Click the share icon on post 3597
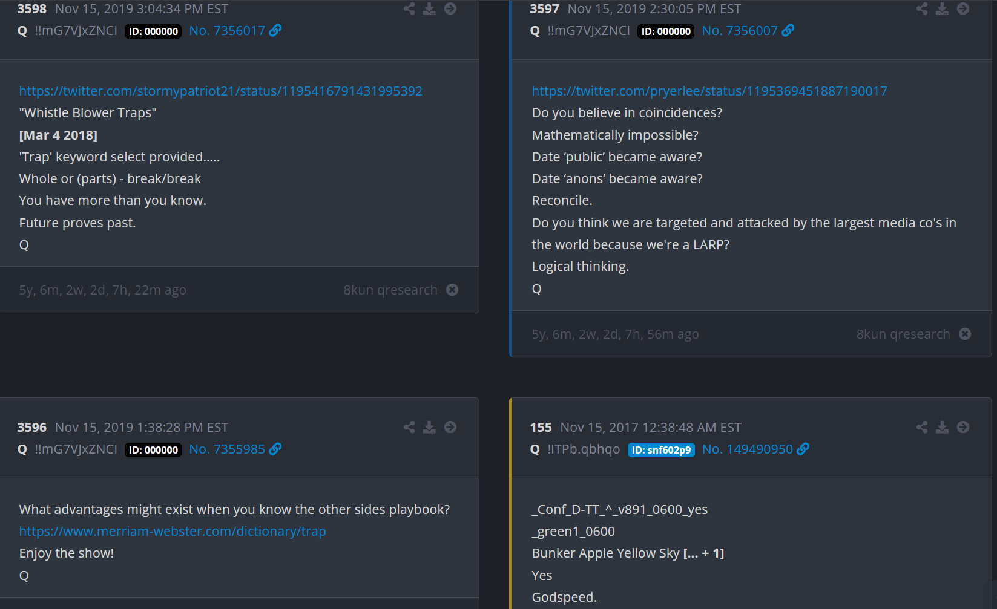Image resolution: width=997 pixels, height=609 pixels. (x=922, y=8)
